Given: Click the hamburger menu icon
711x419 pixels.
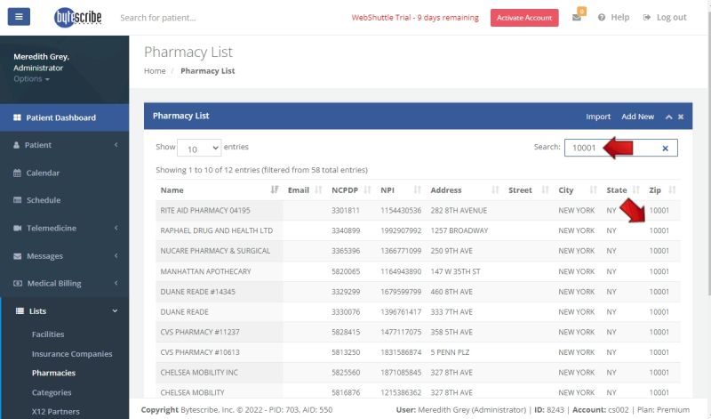Looking at the screenshot, I should pyautogui.click(x=20, y=17).
